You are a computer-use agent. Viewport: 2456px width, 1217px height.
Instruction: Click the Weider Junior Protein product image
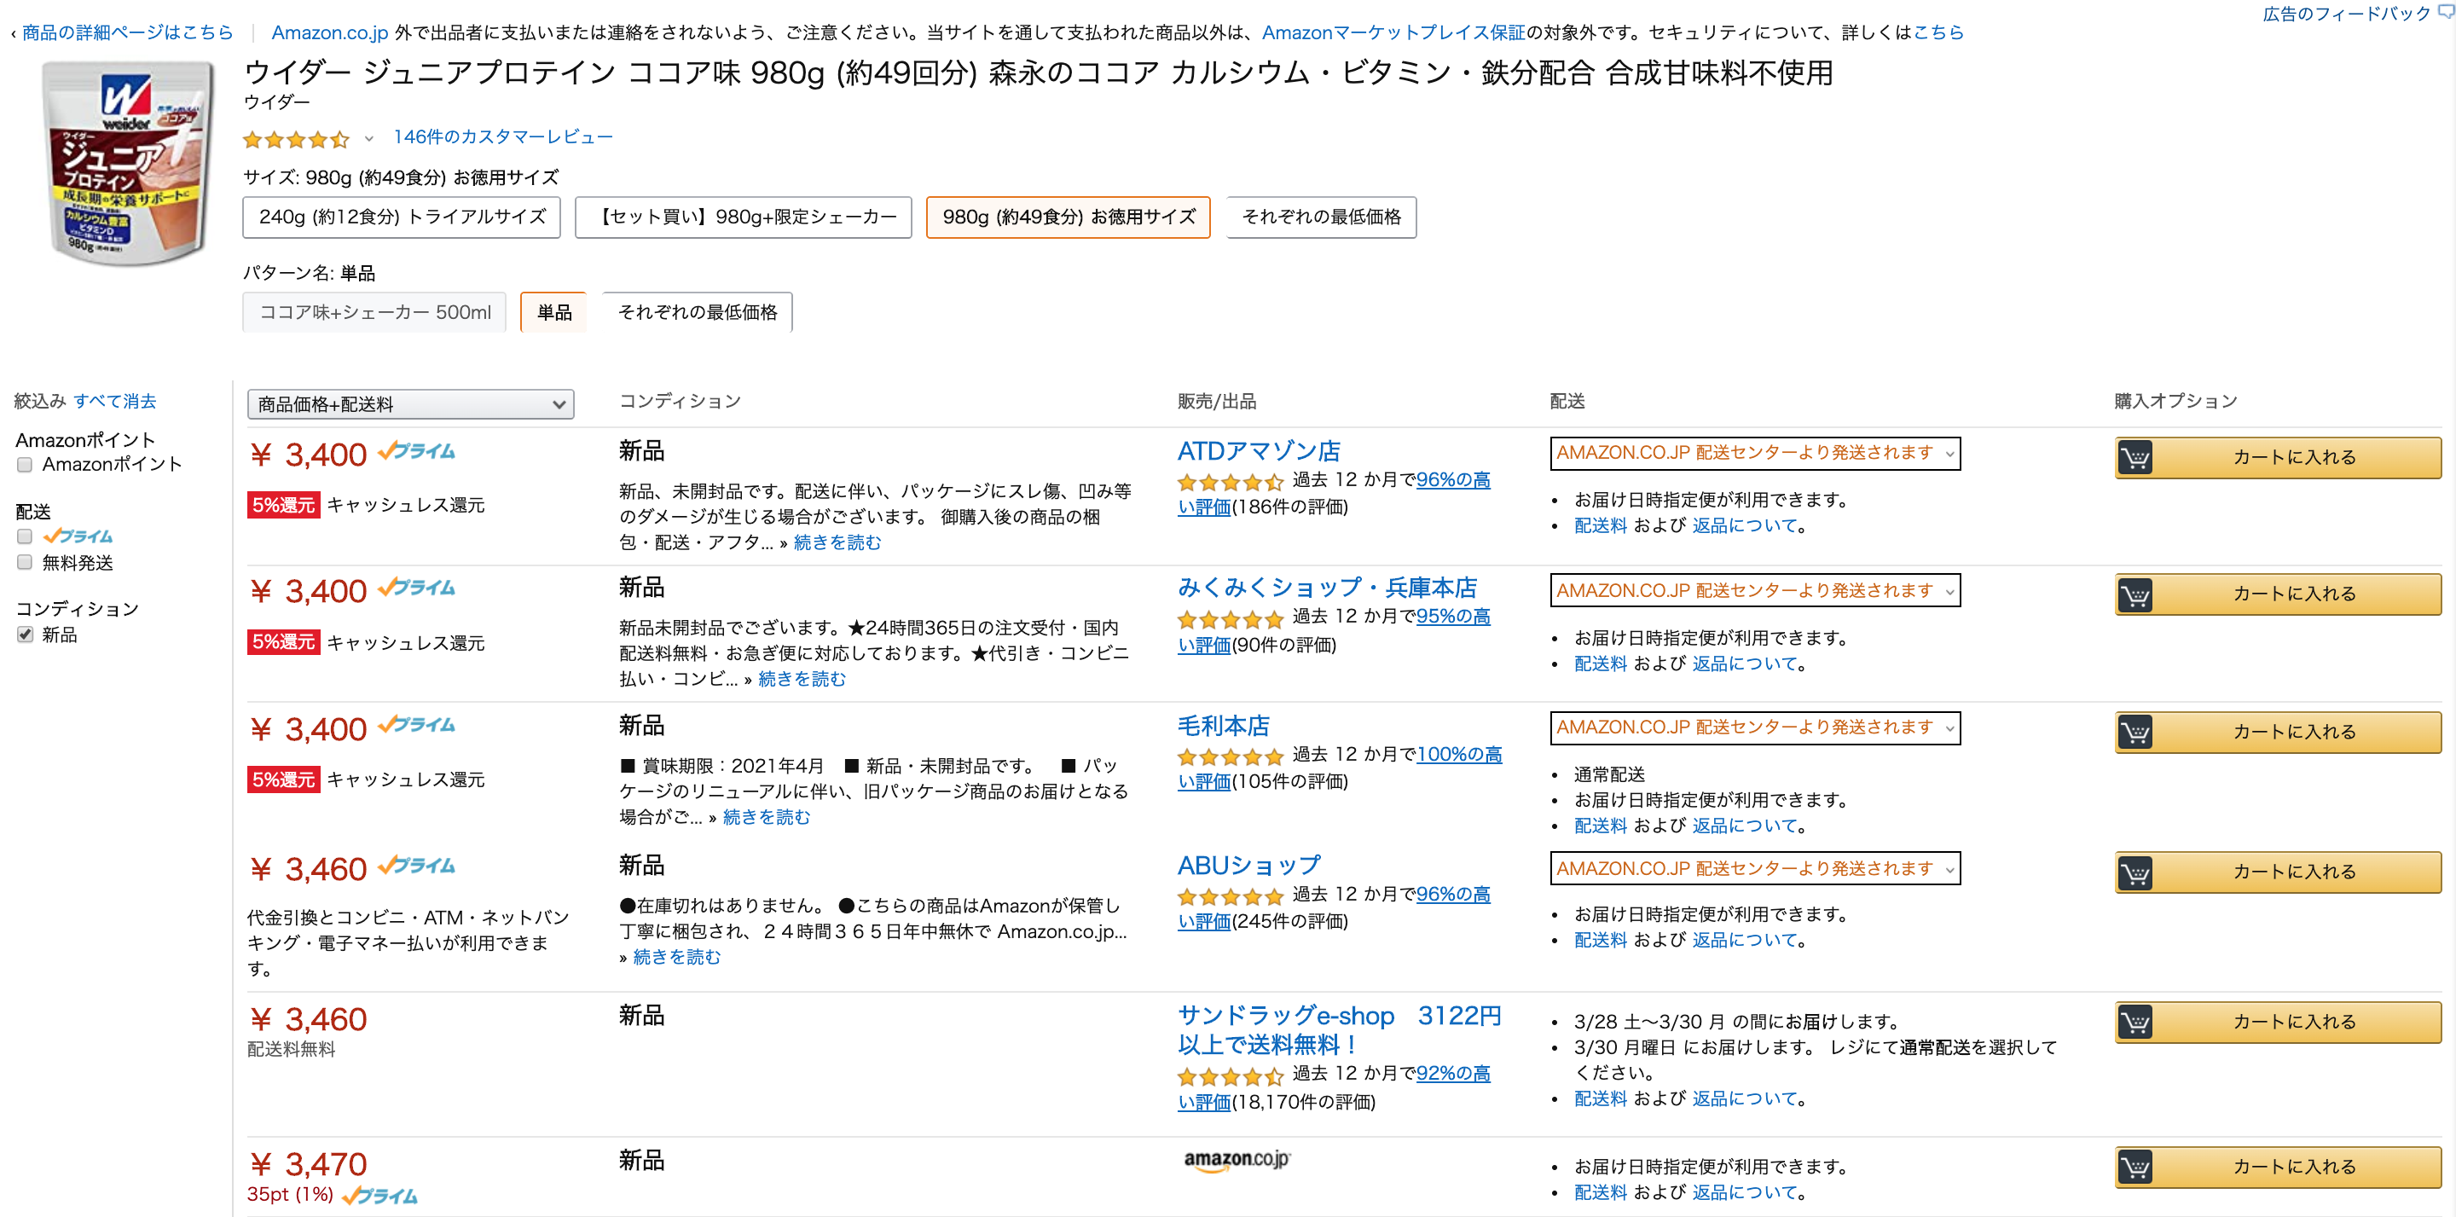[126, 162]
